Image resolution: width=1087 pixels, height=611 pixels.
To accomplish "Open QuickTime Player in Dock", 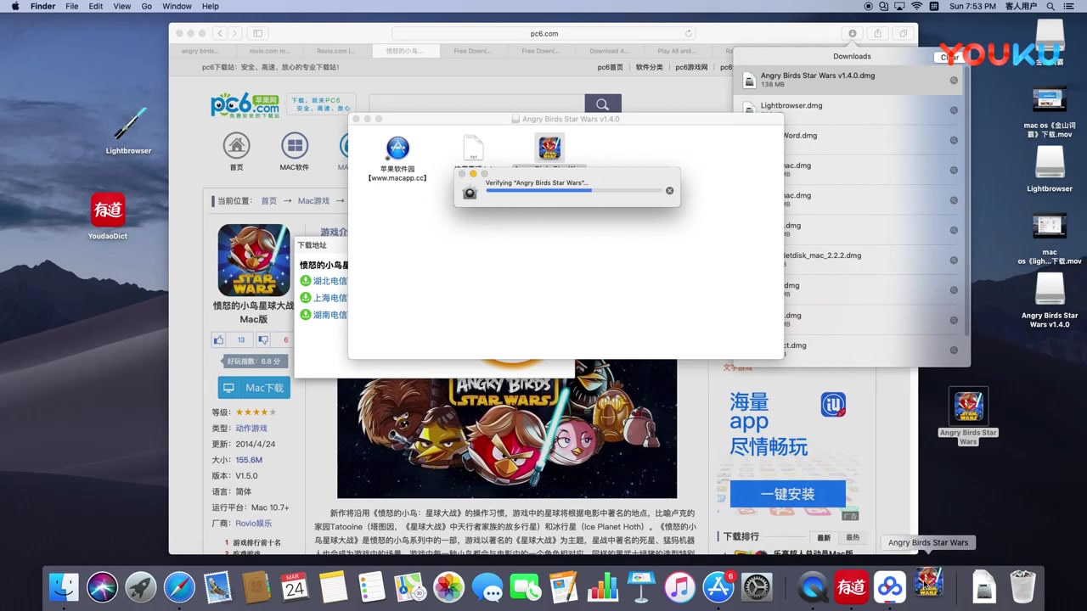I will pyautogui.click(x=814, y=587).
